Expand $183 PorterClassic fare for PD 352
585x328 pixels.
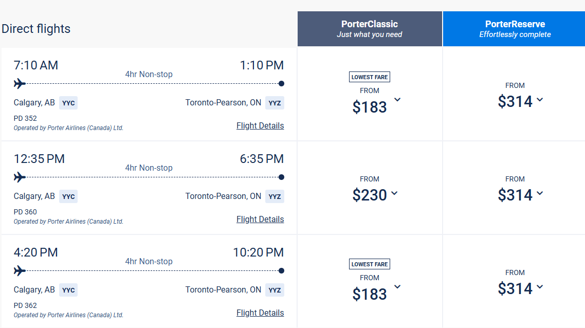pyautogui.click(x=397, y=99)
